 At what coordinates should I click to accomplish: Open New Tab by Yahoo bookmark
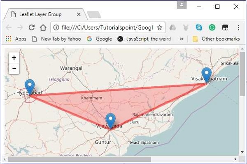pos(56,39)
